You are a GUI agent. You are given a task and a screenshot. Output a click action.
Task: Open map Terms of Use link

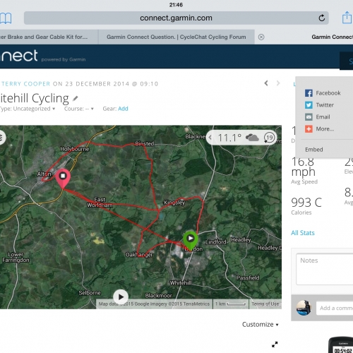[x=265, y=304]
